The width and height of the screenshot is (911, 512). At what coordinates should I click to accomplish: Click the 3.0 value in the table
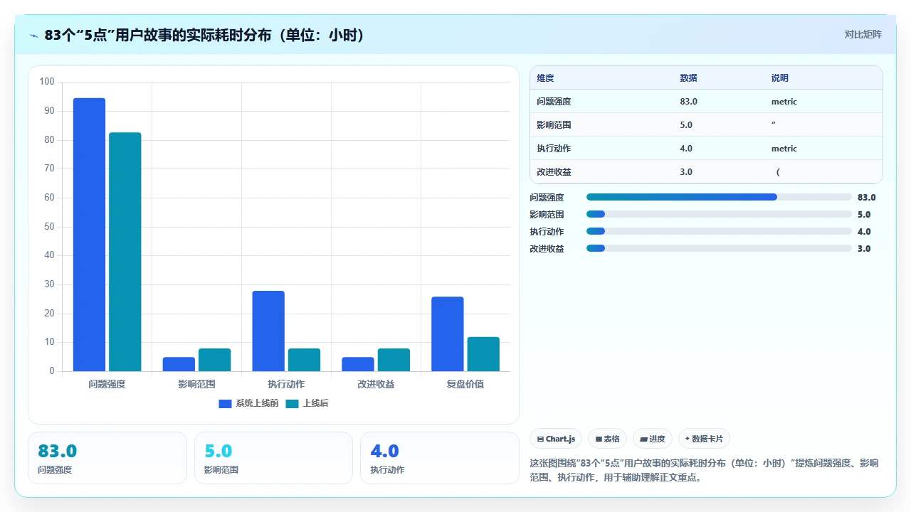(686, 171)
